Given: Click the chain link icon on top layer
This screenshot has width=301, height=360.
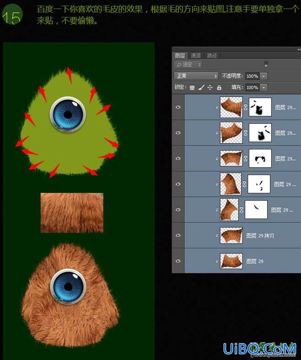Looking at the screenshot, I should tap(246, 107).
